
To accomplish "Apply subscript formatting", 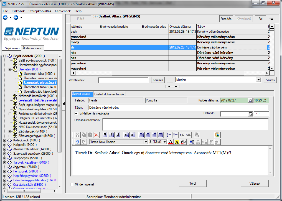I will coord(126,135).
